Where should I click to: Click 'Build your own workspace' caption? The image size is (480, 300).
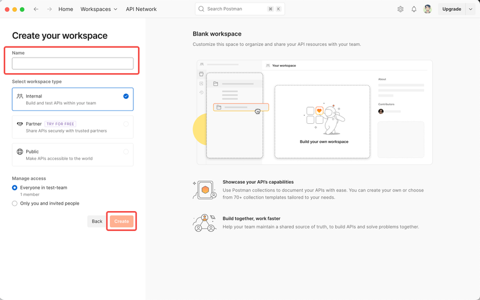coord(324,142)
